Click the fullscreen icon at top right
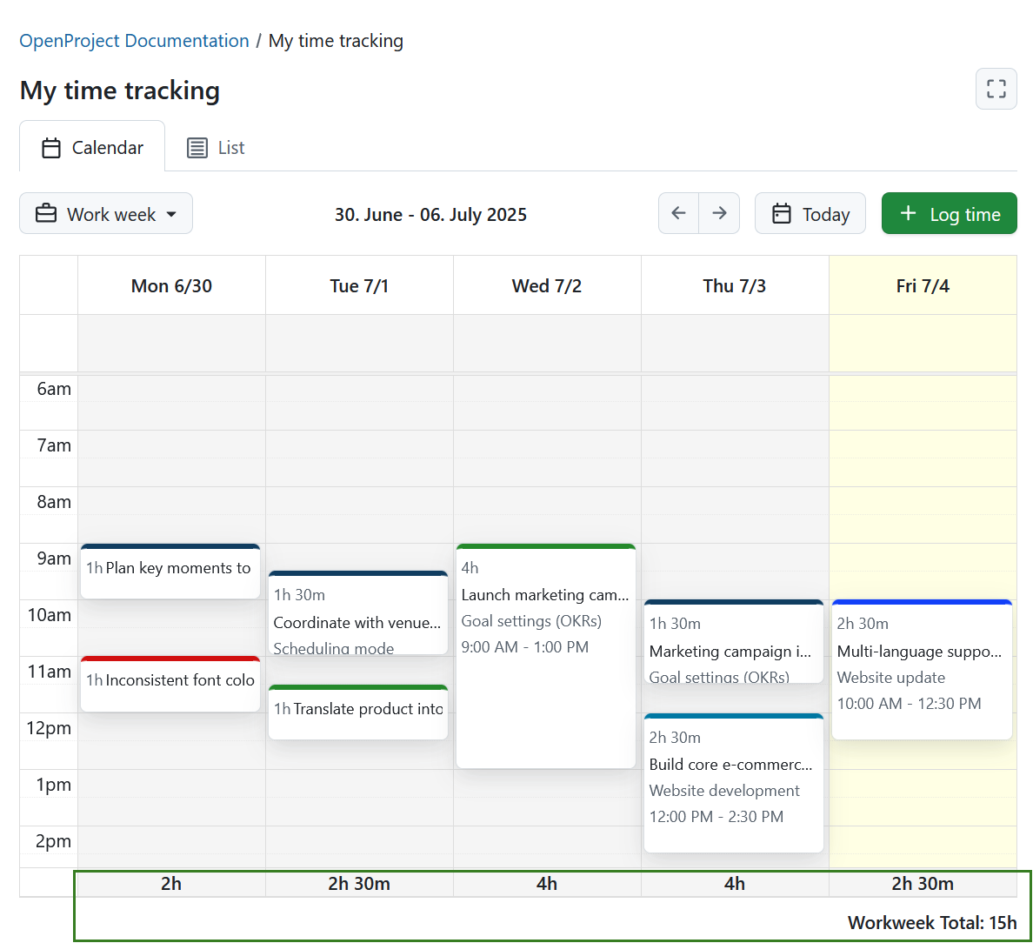This screenshot has height=943, width=1033. click(x=996, y=89)
